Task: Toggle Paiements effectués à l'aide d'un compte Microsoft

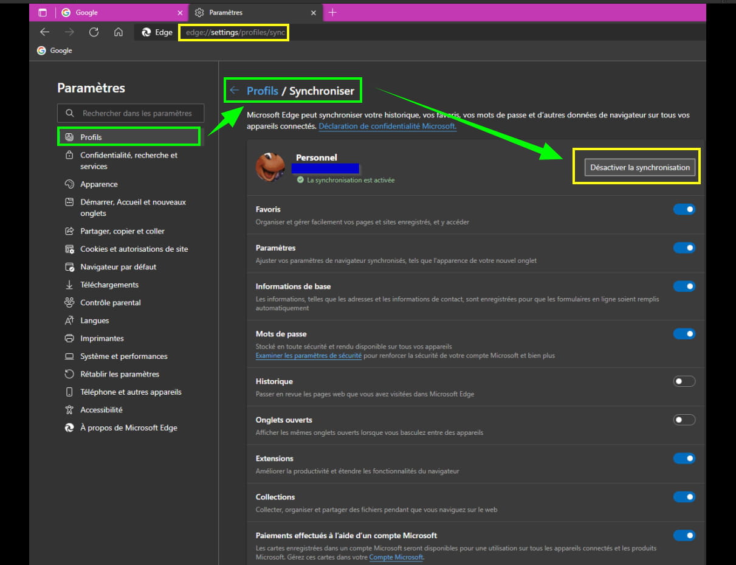Action: click(684, 536)
